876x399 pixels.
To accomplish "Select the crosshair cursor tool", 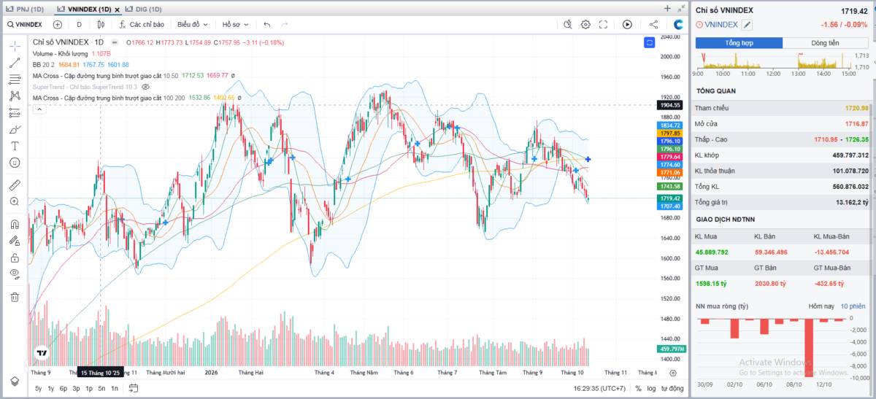I will point(15,46).
